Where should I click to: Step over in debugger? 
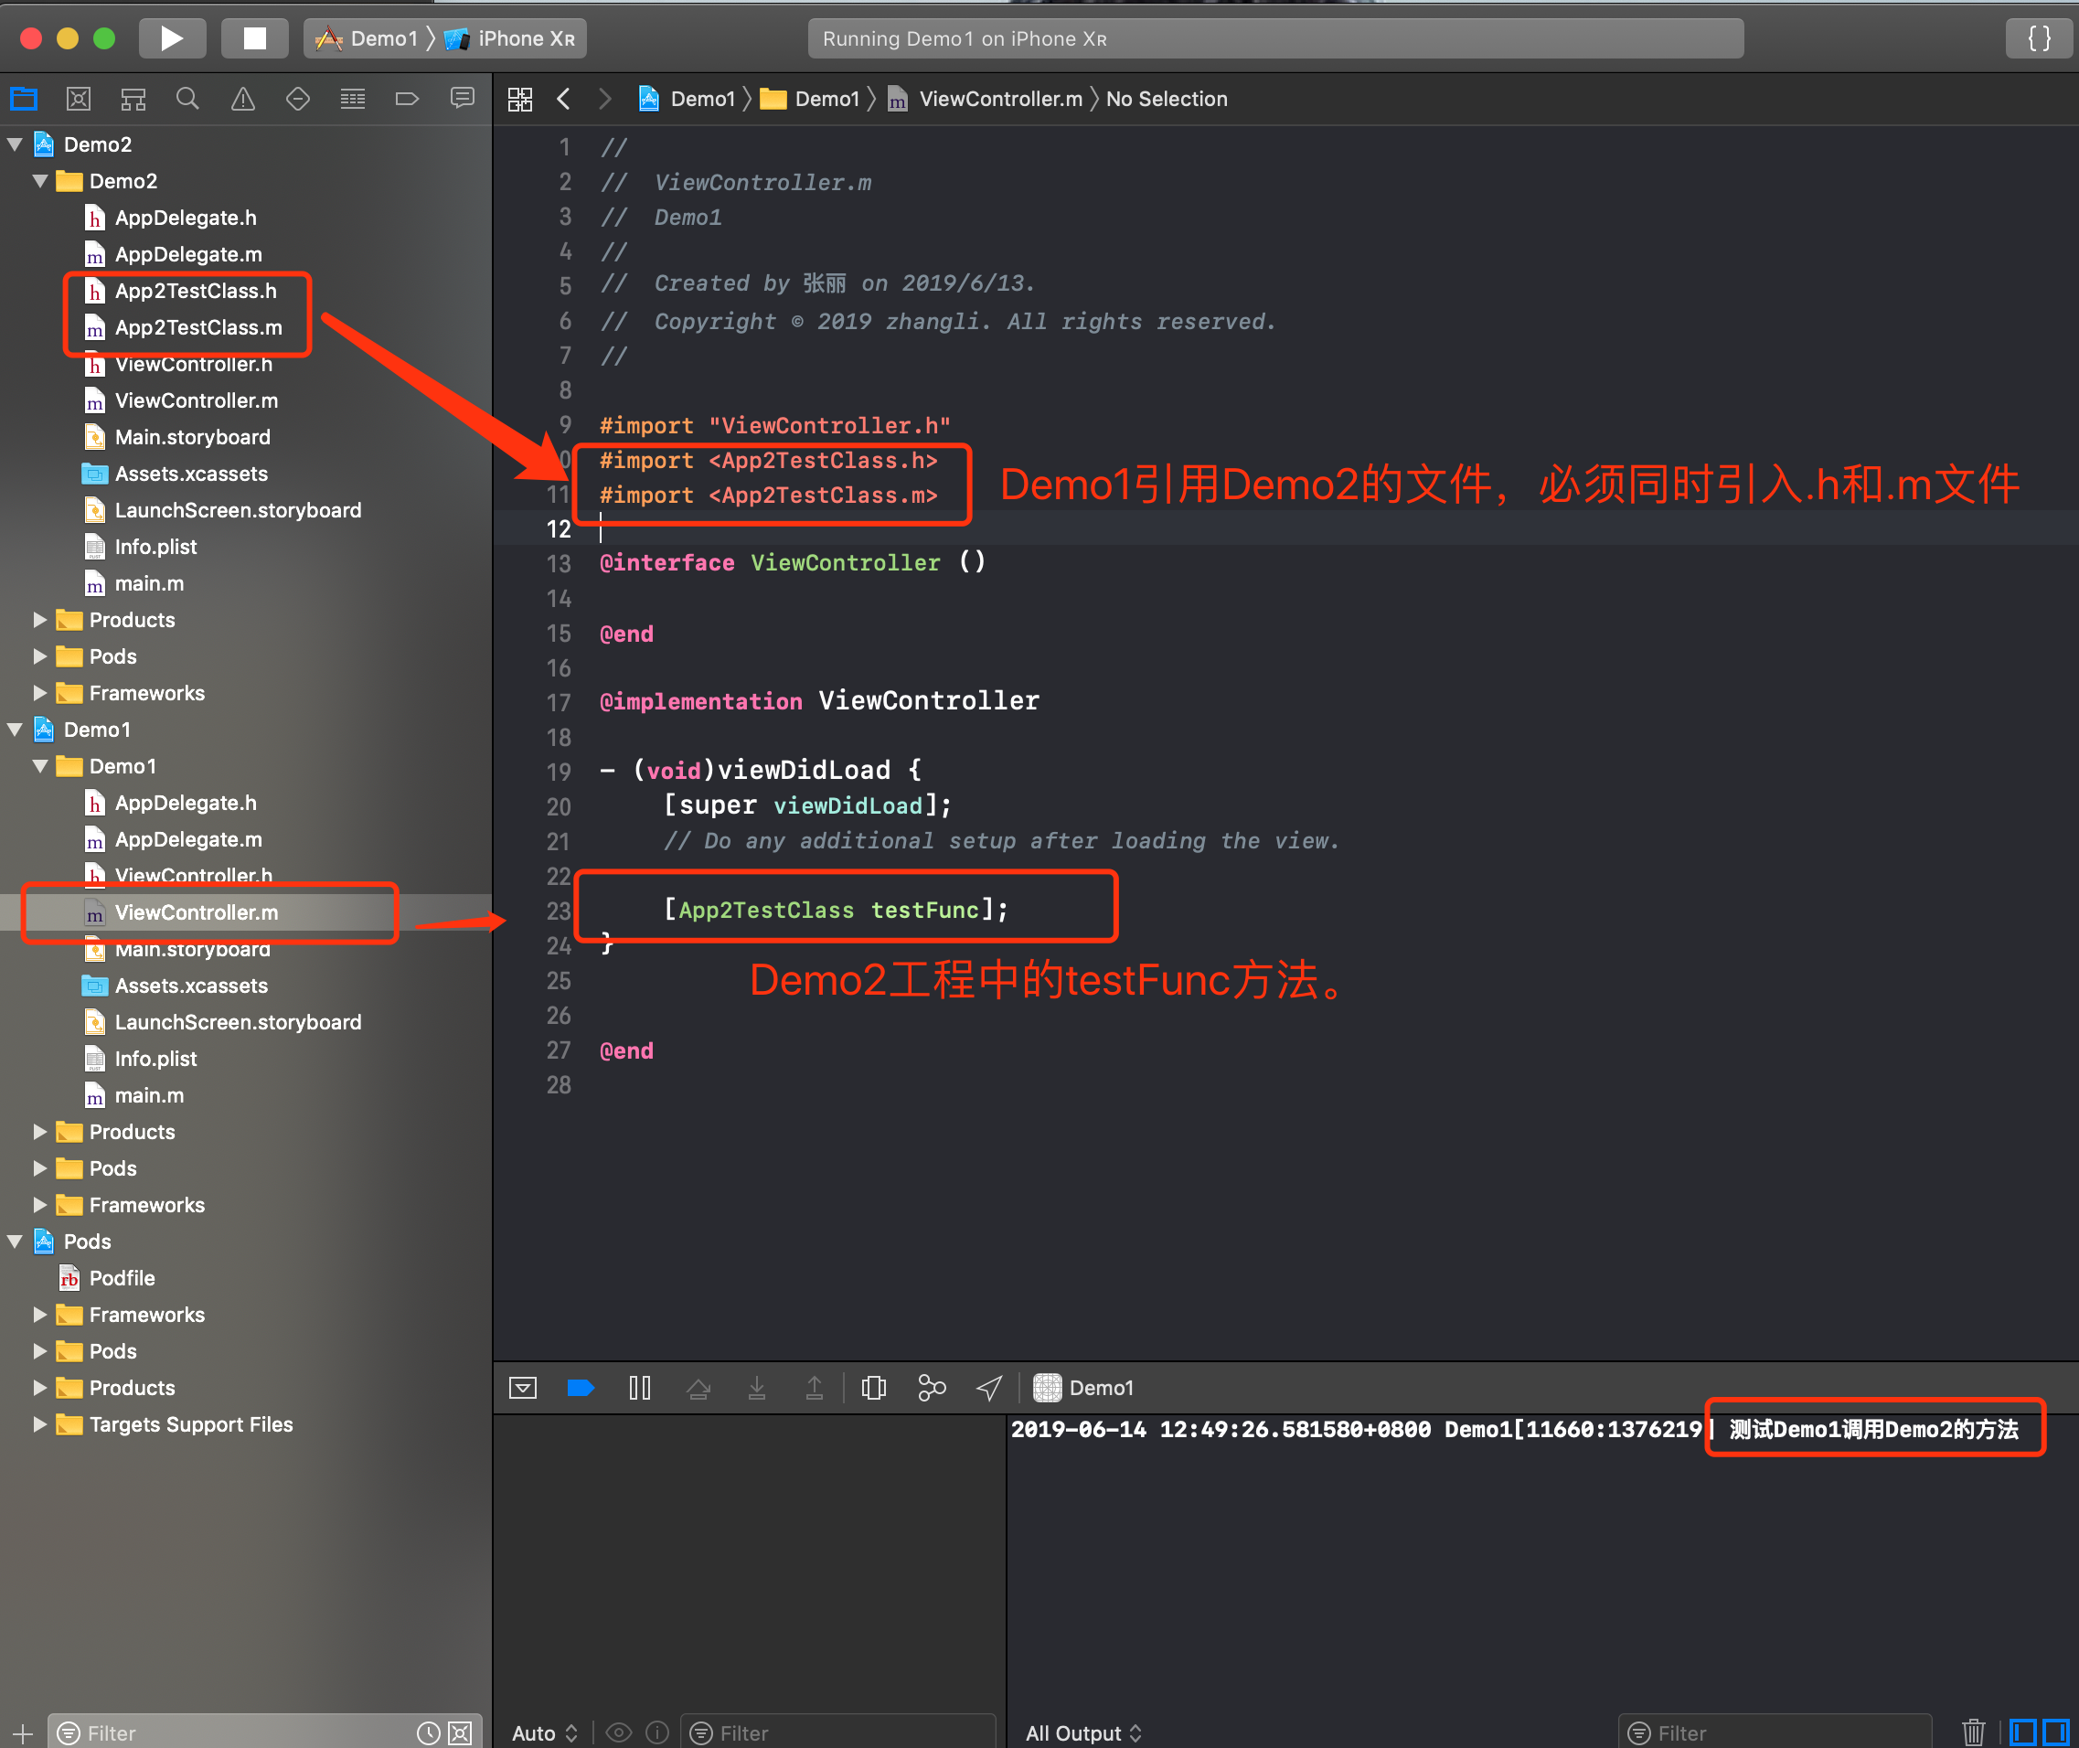698,1389
